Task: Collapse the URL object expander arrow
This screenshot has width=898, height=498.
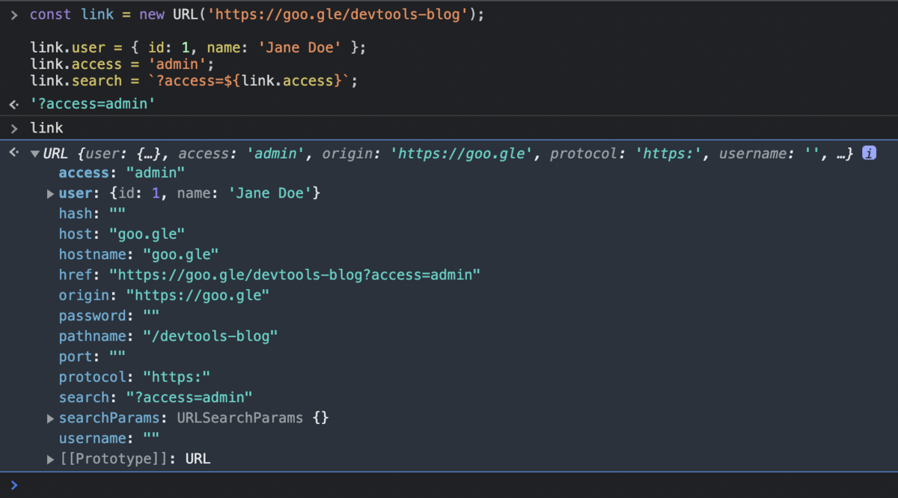Action: click(34, 154)
